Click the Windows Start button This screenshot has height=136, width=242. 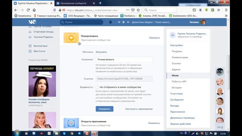pos(17,133)
